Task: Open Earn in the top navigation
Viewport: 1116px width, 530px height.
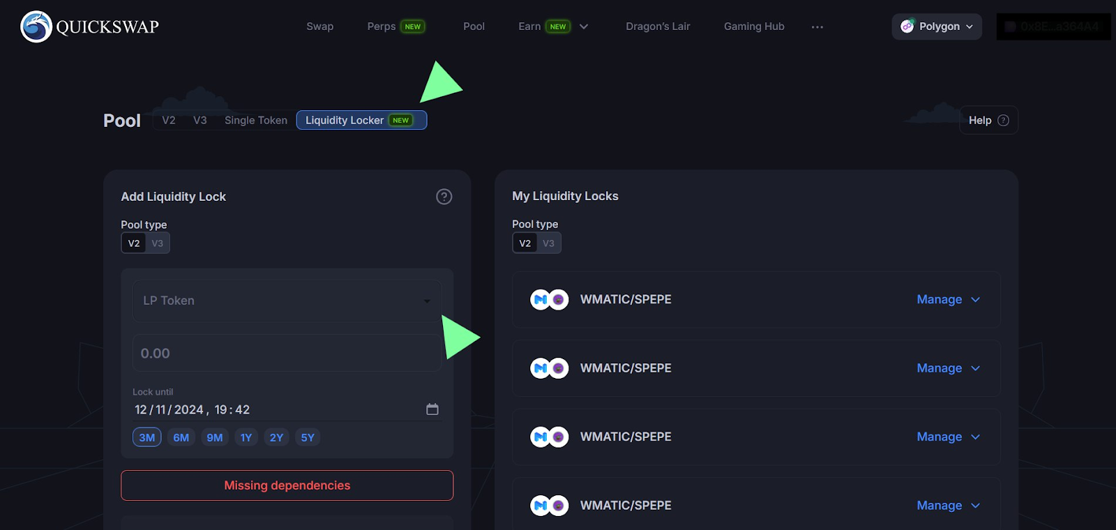Action: (529, 26)
